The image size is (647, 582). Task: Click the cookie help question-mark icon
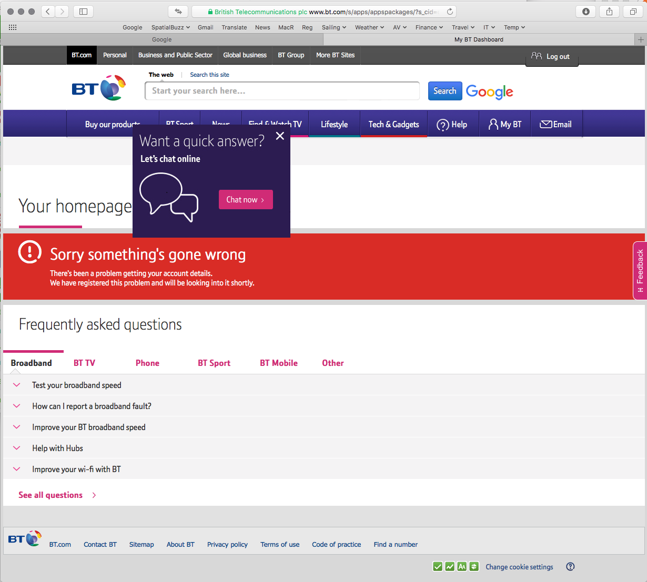coord(570,566)
